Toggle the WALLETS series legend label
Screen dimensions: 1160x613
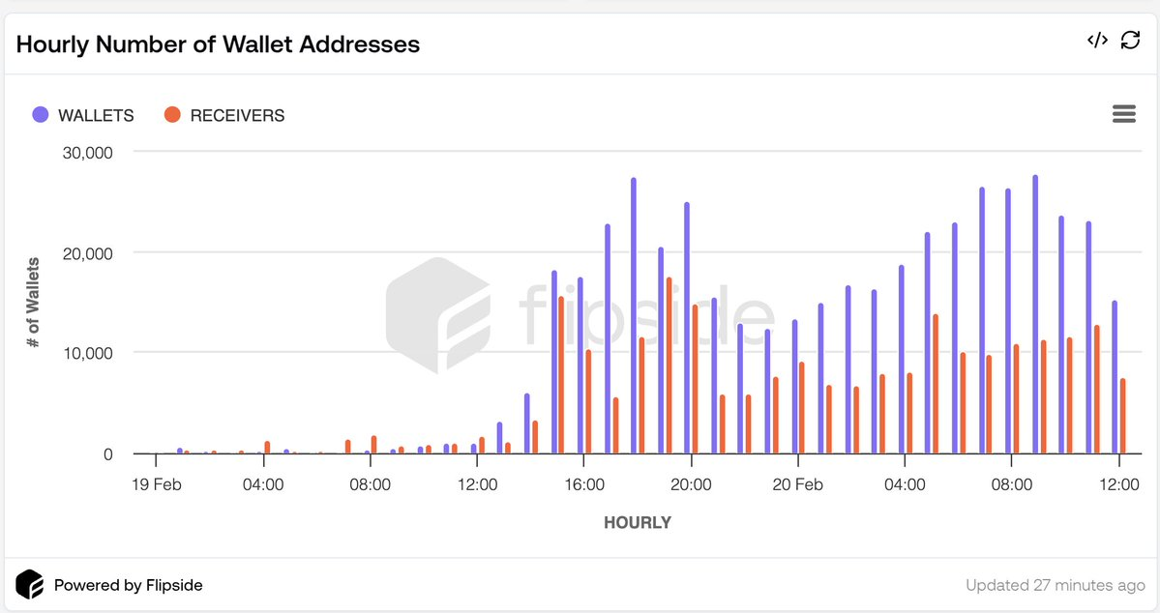(96, 116)
